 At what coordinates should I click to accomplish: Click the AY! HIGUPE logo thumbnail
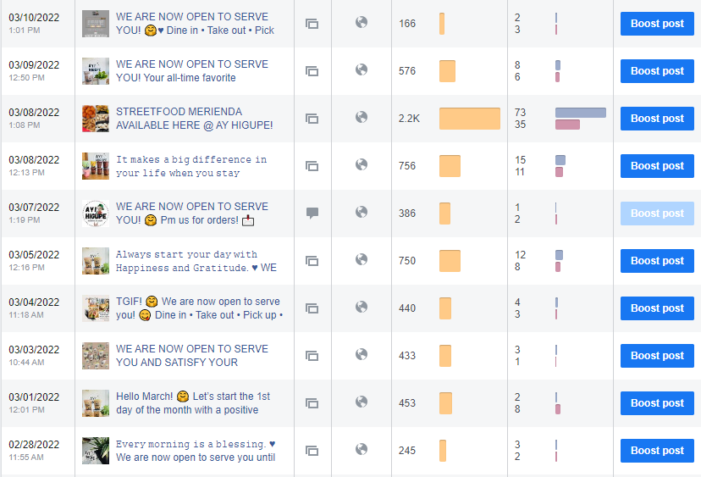(x=96, y=214)
